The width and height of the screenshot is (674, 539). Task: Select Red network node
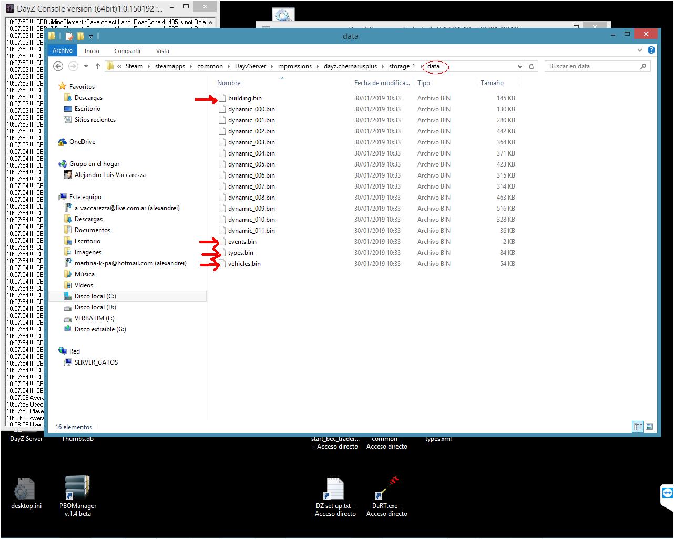coord(74,351)
